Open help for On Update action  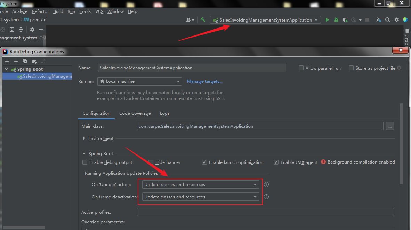[x=266, y=185]
